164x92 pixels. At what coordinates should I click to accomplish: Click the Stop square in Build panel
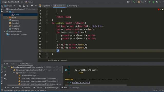(x=5, y=71)
